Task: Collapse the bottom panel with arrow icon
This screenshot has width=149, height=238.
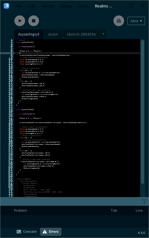Action: [x=144, y=201]
